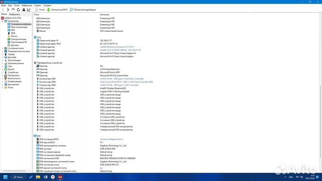Image resolution: width=322 pixels, height=181 pixels.
Task: Open the Intel(R) Ethernet Connection I219-V link
Action: click(117, 47)
